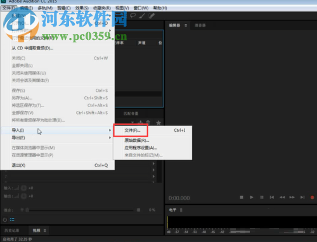Click the 0 % mix value

pos(152,210)
